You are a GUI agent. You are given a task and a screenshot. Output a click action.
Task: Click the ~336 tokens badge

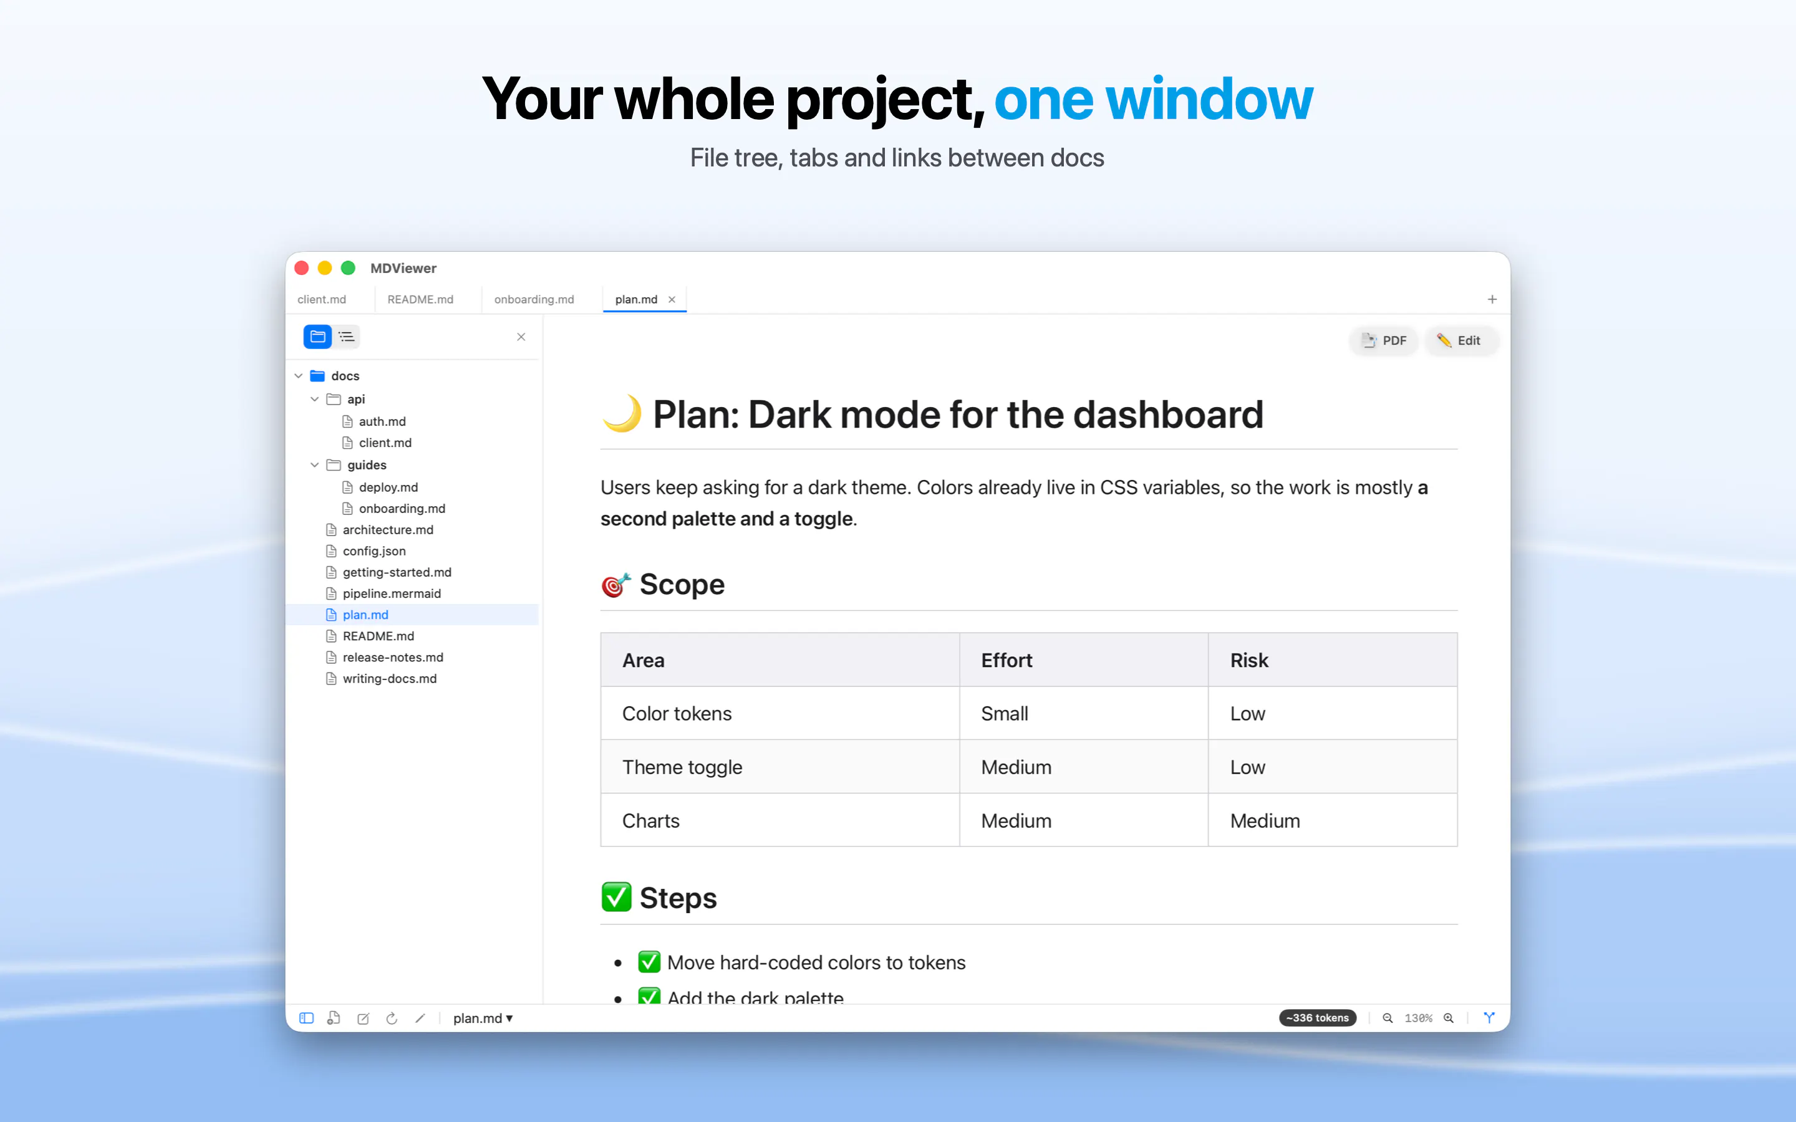1317,1018
